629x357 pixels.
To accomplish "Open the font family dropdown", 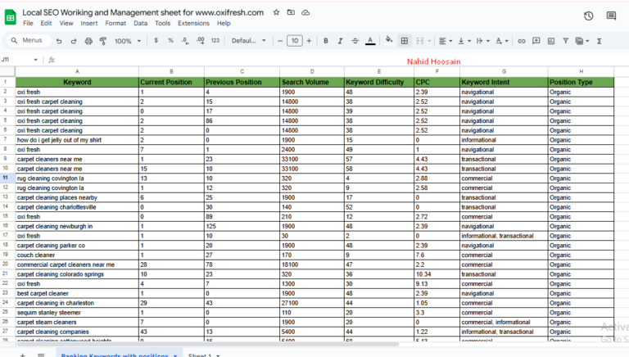I will (249, 40).
